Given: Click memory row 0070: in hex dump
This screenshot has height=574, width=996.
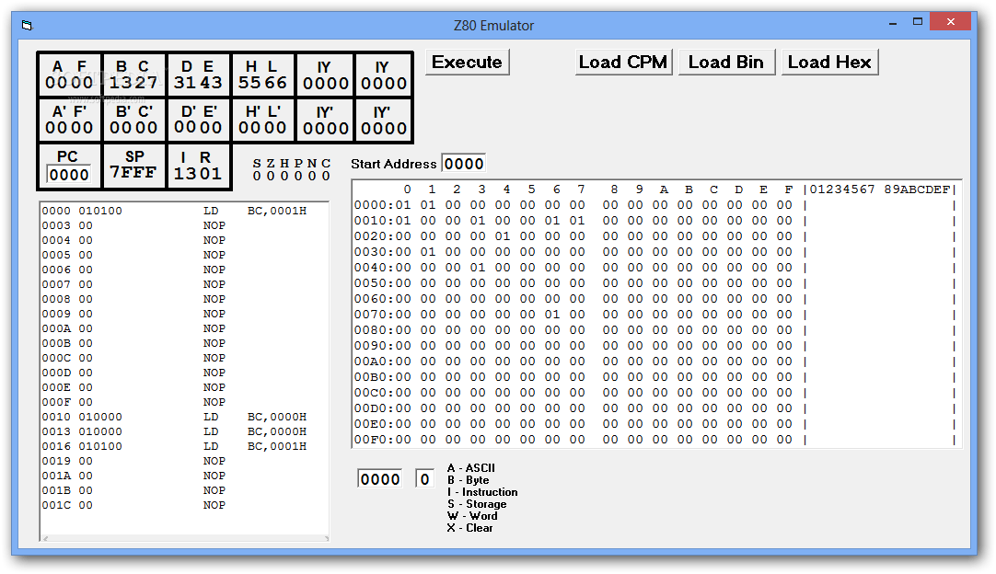Looking at the screenshot, I should tap(654, 315).
